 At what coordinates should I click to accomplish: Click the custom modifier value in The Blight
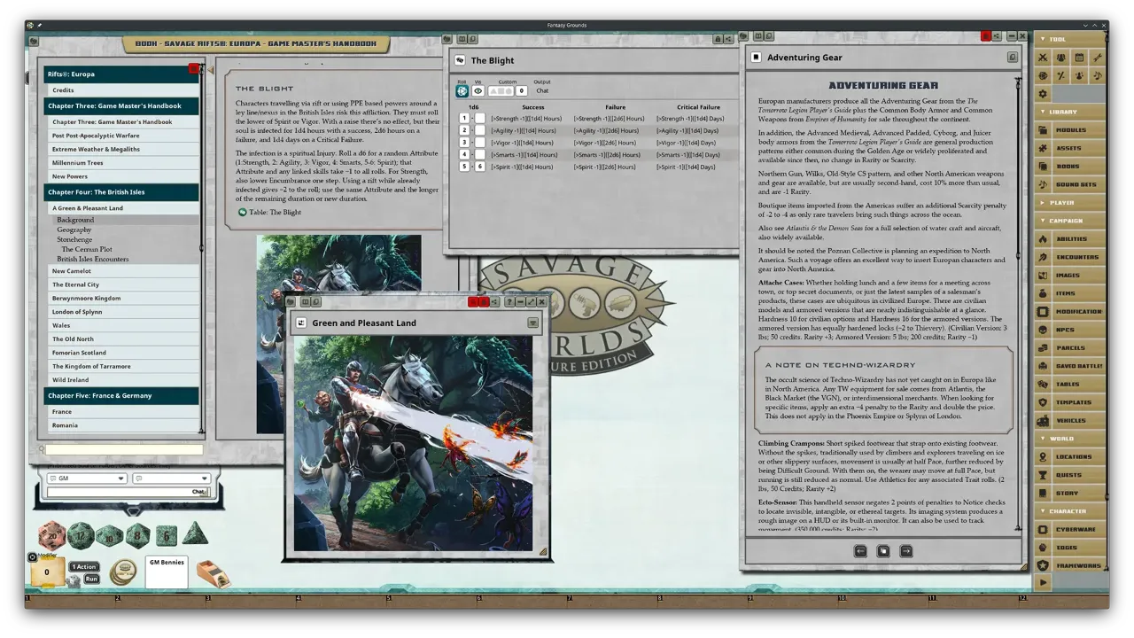pyautogui.click(x=522, y=90)
